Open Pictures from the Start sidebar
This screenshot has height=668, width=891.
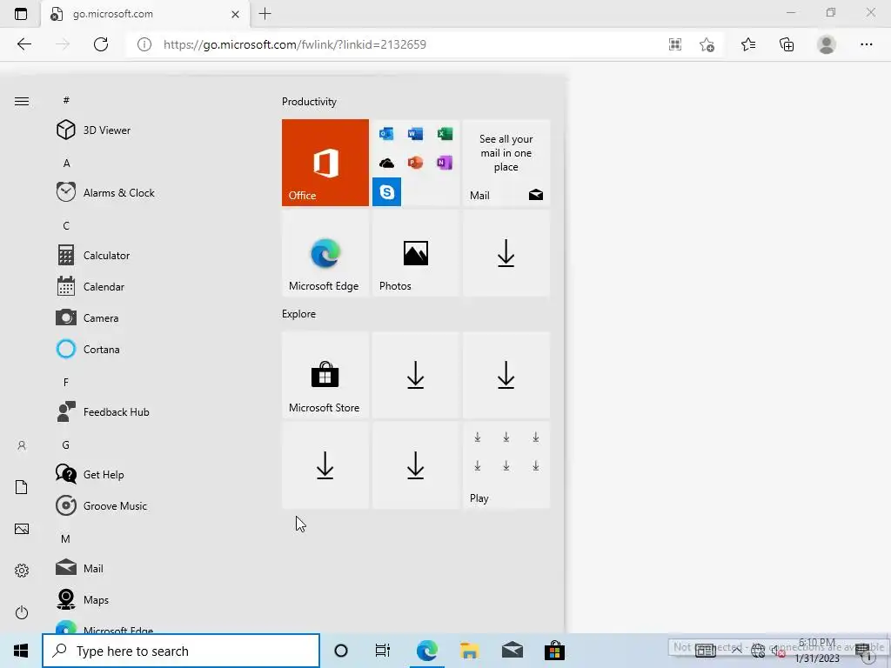(x=22, y=529)
